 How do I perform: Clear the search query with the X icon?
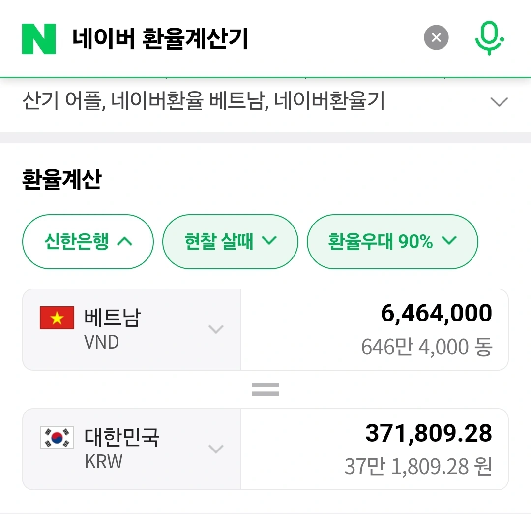[x=436, y=38]
